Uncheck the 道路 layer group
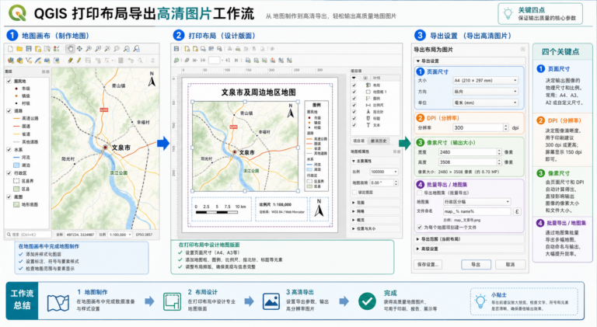Image resolution: width=597 pixels, height=327 pixels. (x=9, y=111)
